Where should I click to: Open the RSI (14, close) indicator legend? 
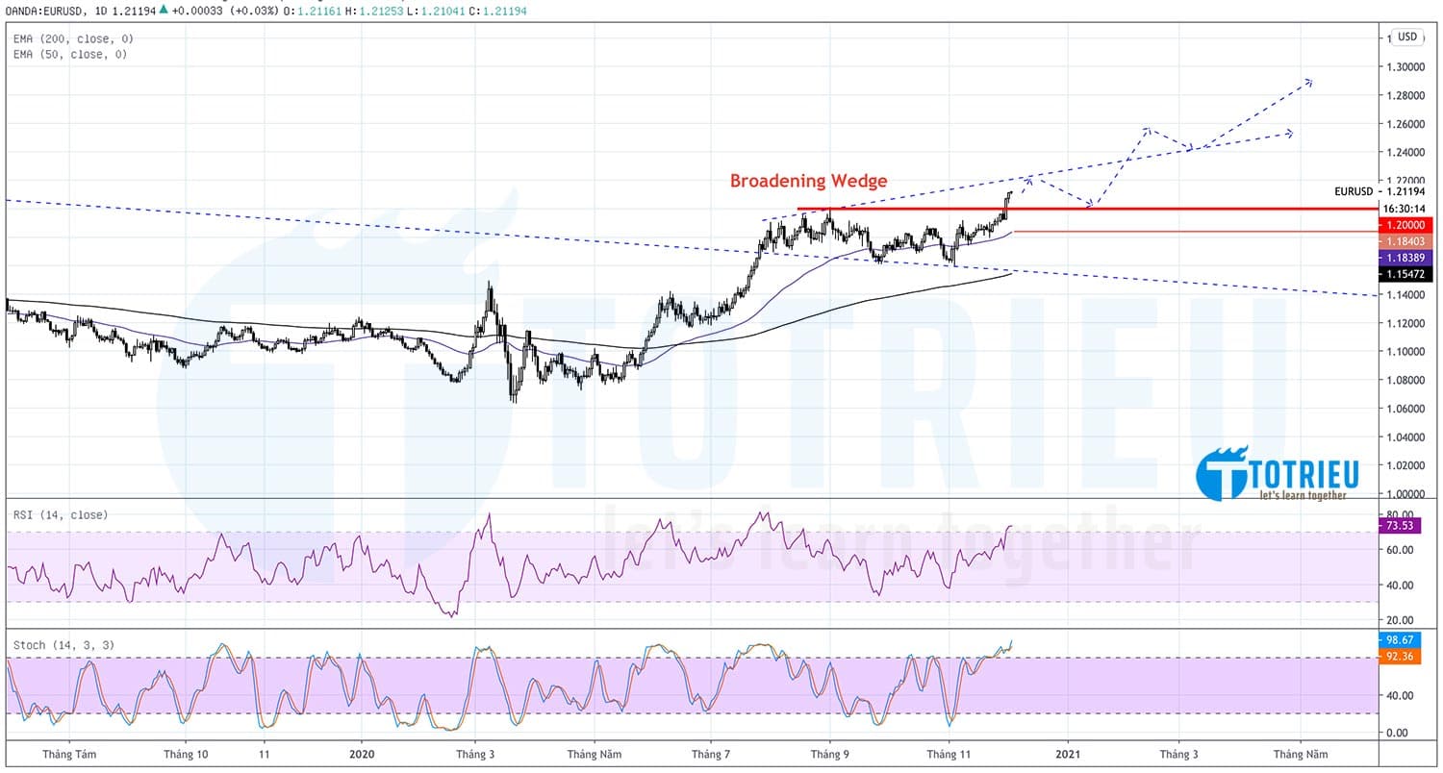(58, 514)
